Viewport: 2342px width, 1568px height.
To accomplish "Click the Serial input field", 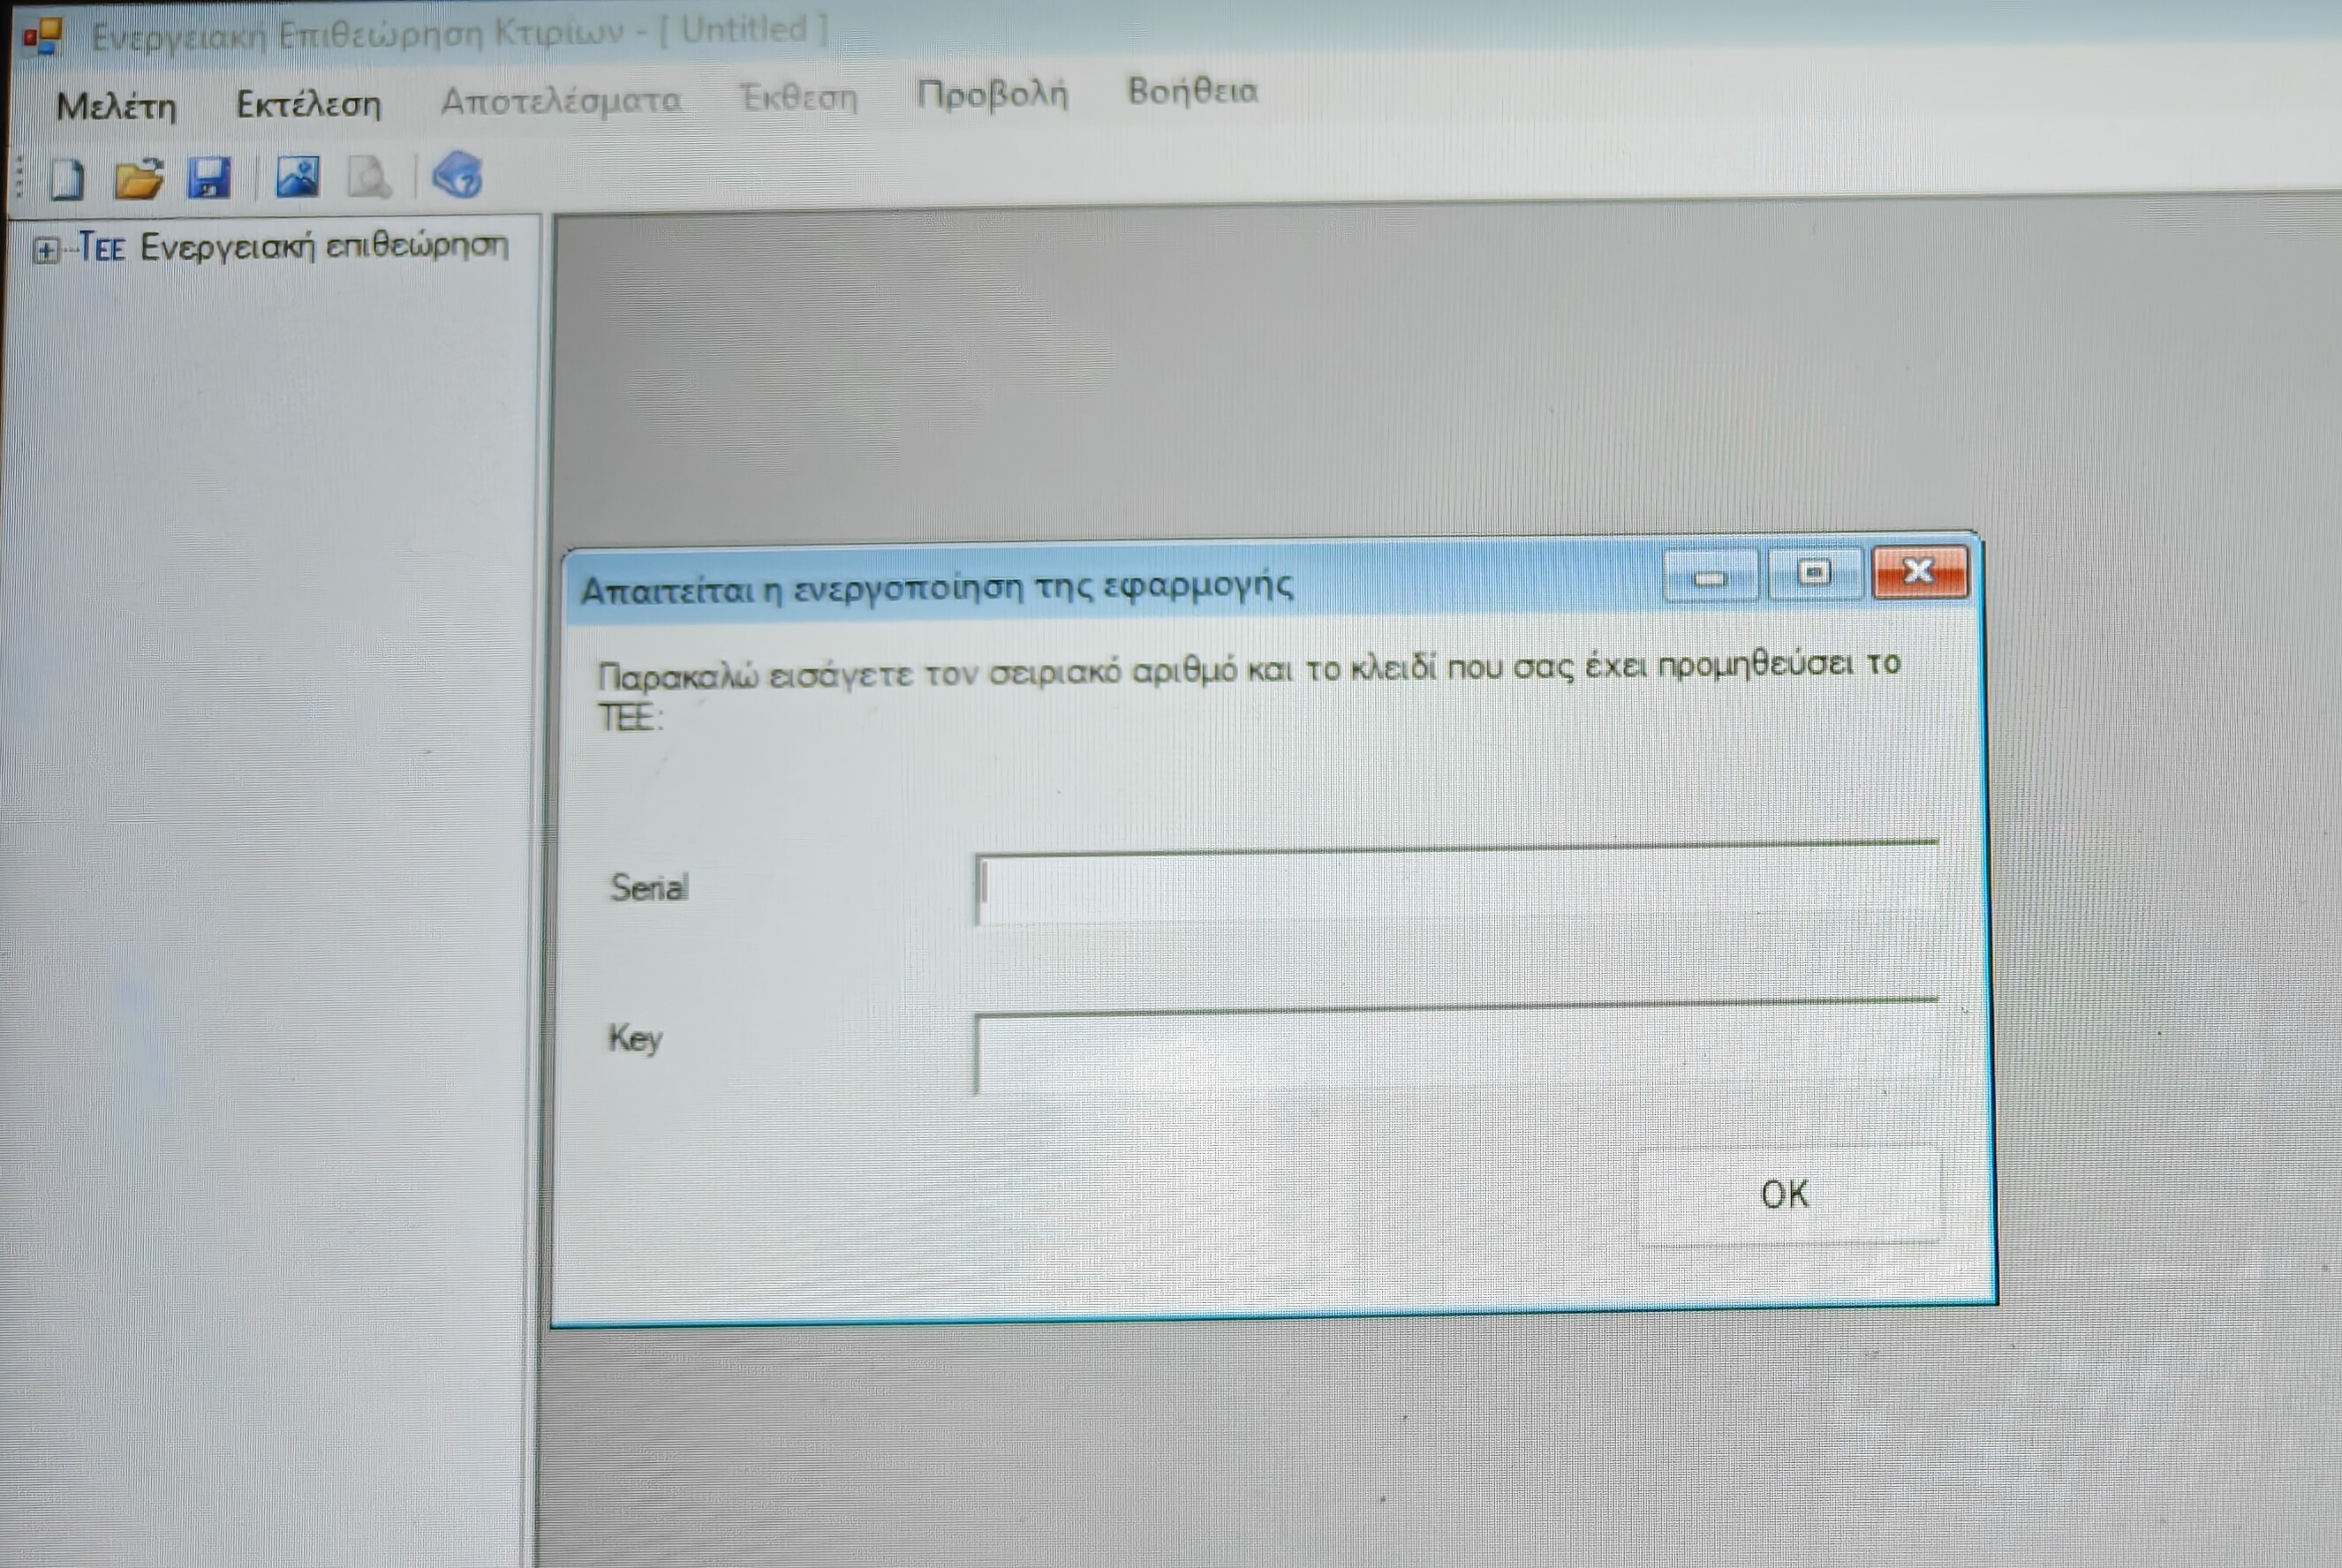I will [x=1455, y=886].
